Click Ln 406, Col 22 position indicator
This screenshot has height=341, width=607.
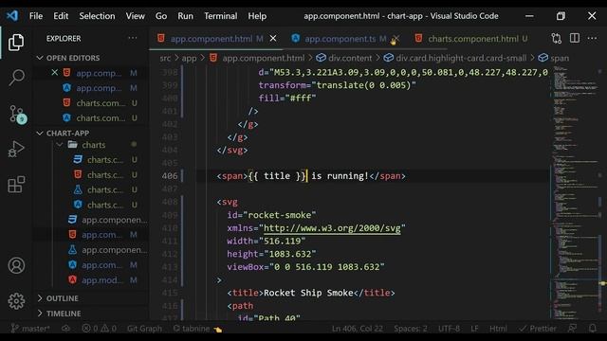pyautogui.click(x=357, y=329)
